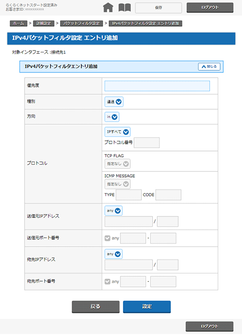Click the ICMP TYPE input field
The width and height of the screenshot is (242, 335).
tap(129, 195)
